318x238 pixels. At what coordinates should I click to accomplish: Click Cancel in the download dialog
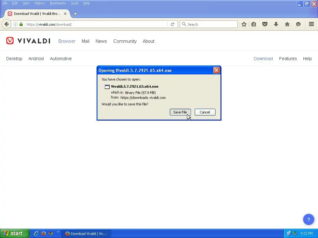[x=205, y=112]
